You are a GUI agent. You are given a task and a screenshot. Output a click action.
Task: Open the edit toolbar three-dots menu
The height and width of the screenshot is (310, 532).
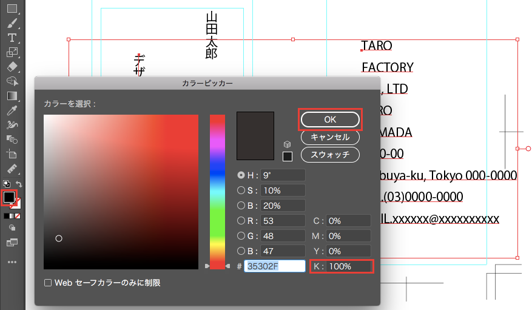pyautogui.click(x=12, y=262)
